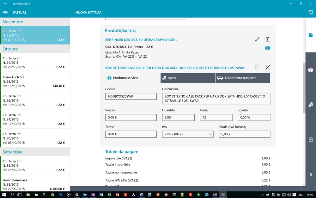
Task: Click the Sconto field showing 0,00 %
Action: point(254,118)
